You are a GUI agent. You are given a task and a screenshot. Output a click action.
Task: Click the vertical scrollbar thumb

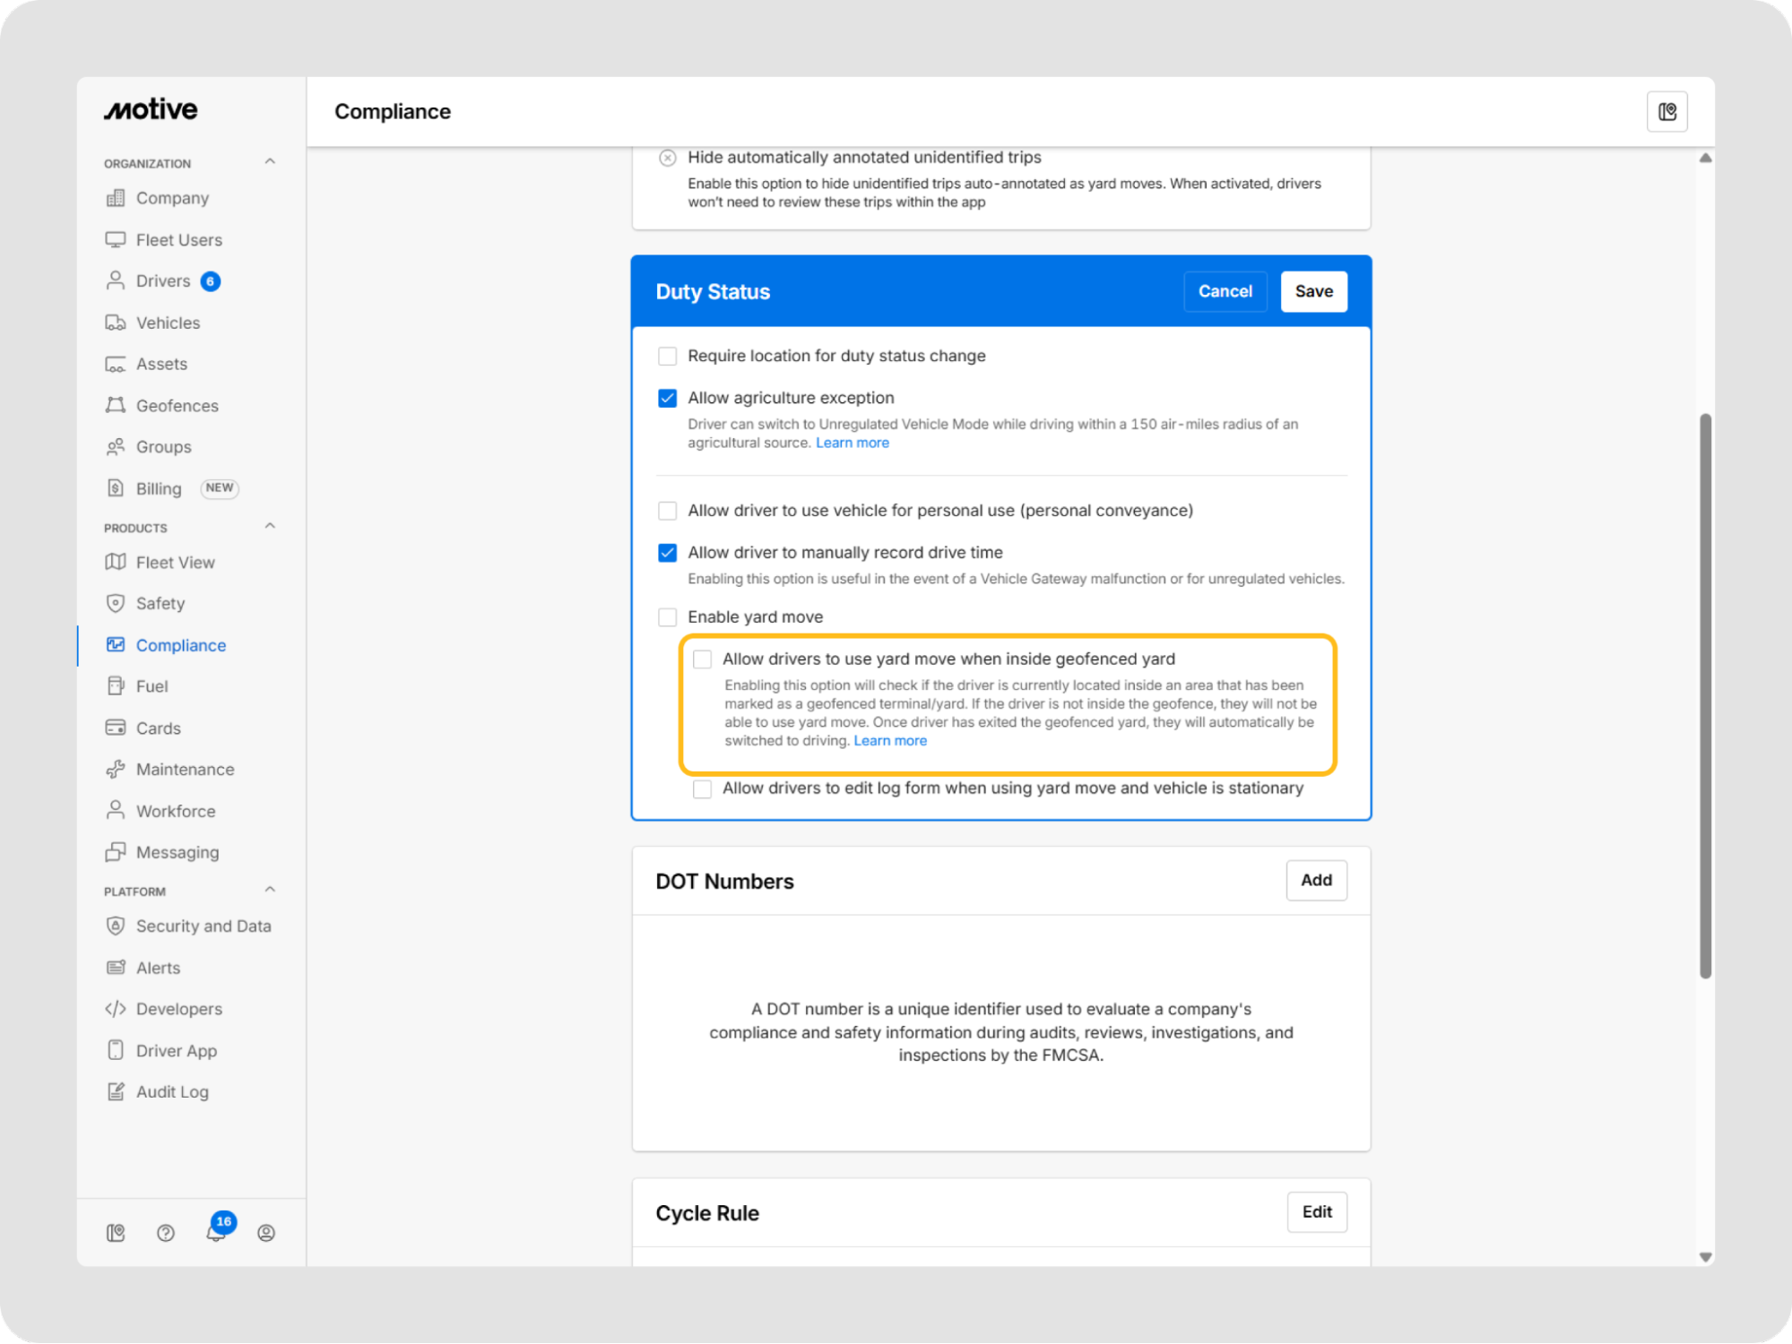[1705, 695]
